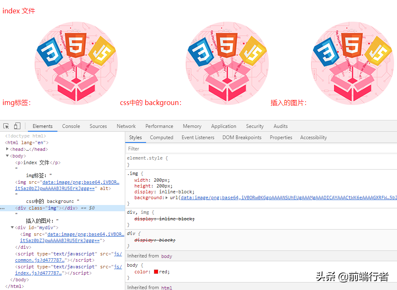Open the background url data link in Styles
The image size is (397, 290).
tap(289, 198)
